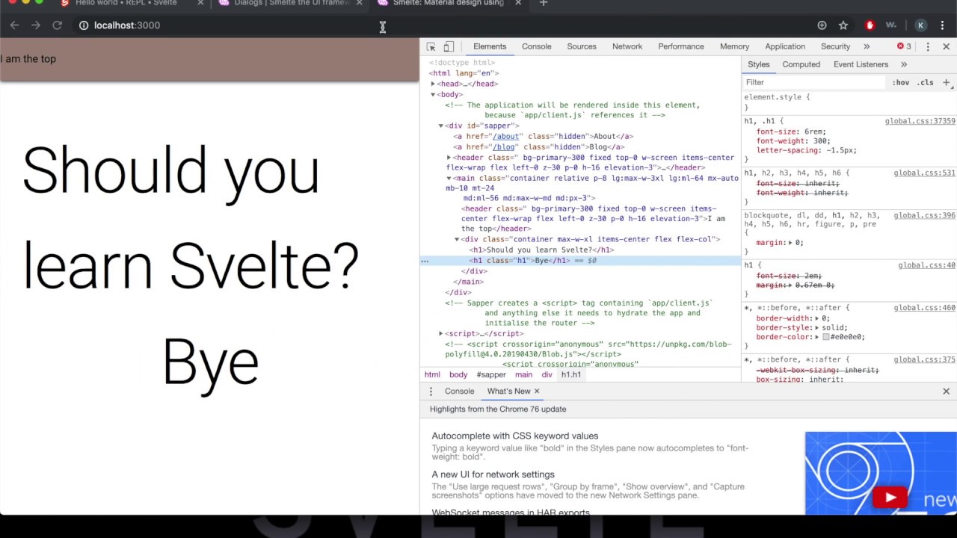Screen dimensions: 957x538
Task: Open the K profile avatar
Action: click(x=921, y=25)
